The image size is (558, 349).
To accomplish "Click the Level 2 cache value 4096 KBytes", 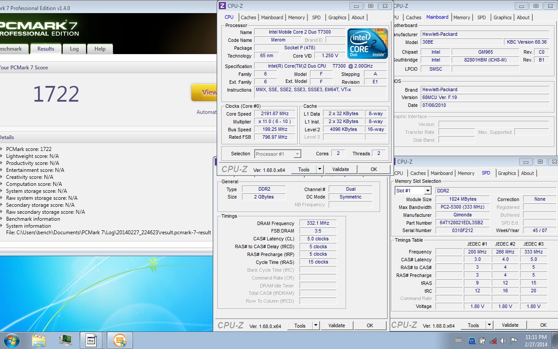I will (343, 129).
